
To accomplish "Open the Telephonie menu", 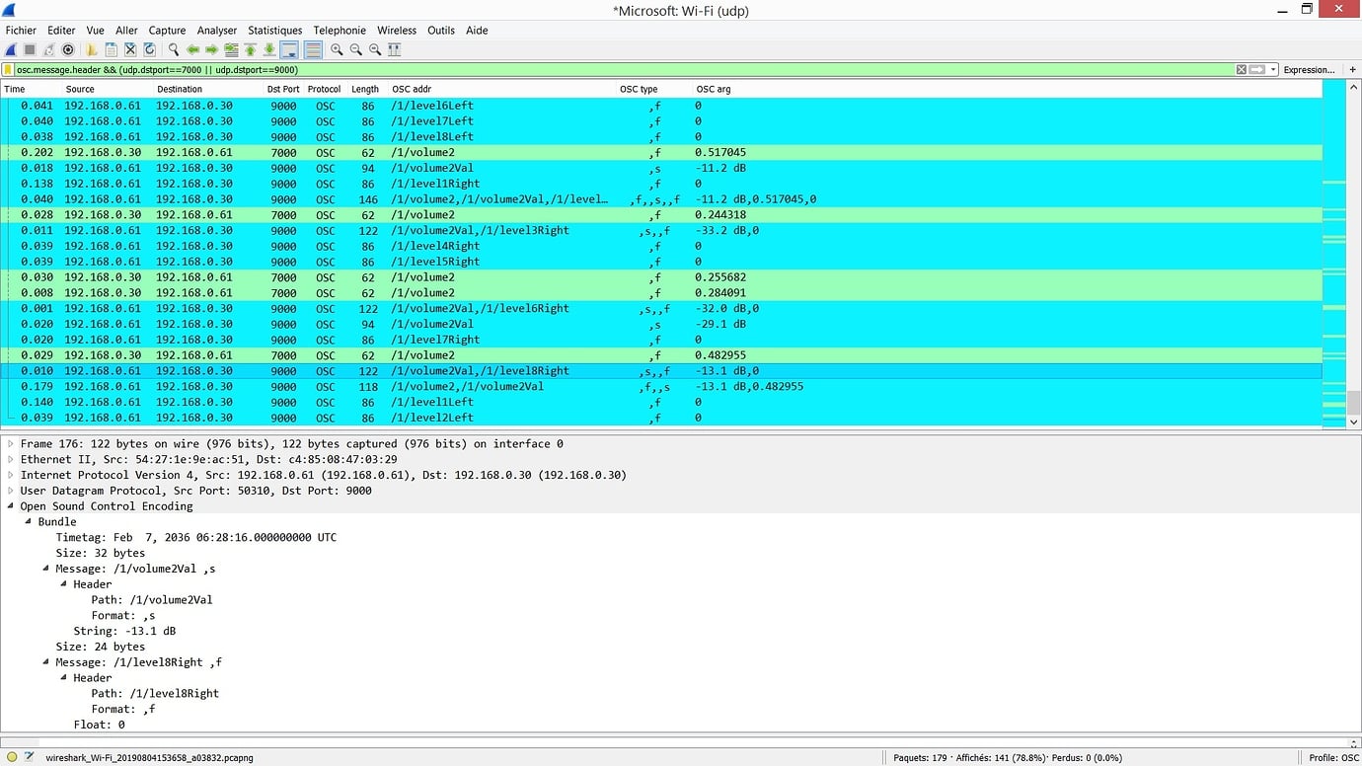I will click(x=340, y=30).
